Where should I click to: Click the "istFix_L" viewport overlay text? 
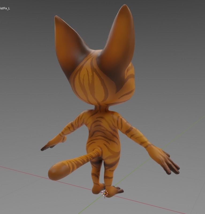pyautogui.click(x=5, y=9)
